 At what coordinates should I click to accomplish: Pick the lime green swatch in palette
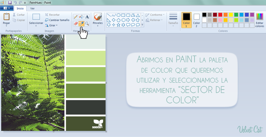pyautogui.click(x=236, y=20)
